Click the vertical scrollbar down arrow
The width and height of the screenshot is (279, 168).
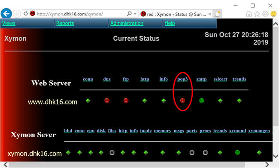[x=276, y=156]
